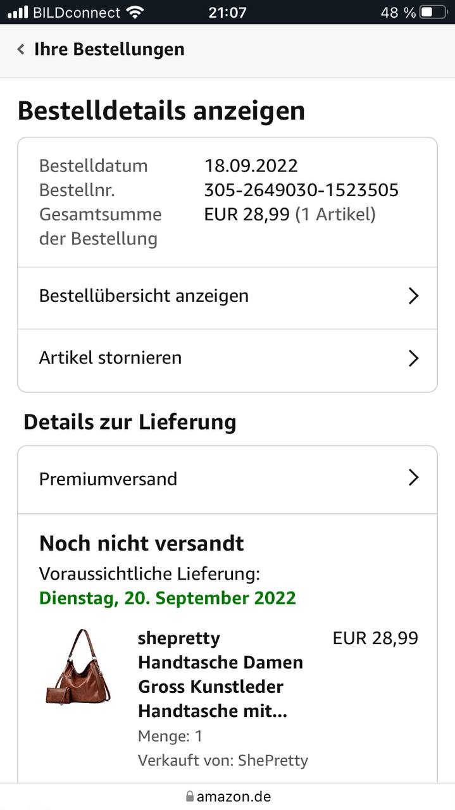Image resolution: width=455 pixels, height=810 pixels.
Task: Tap the back chevron beside Ihre Bestellungen
Action: (21, 49)
